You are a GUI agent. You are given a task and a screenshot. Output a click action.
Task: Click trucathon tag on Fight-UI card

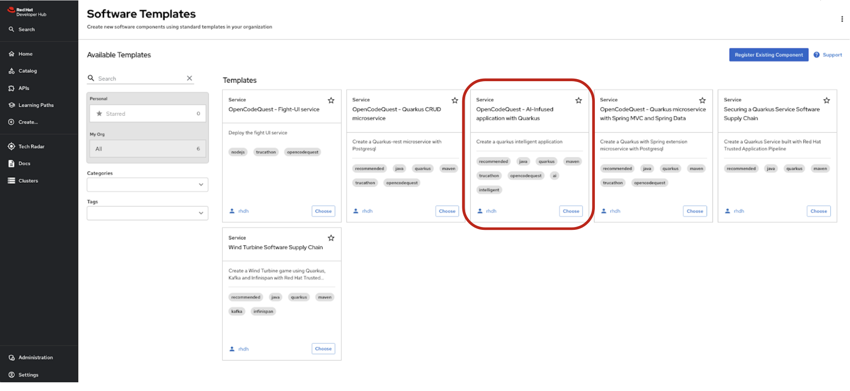pos(266,152)
